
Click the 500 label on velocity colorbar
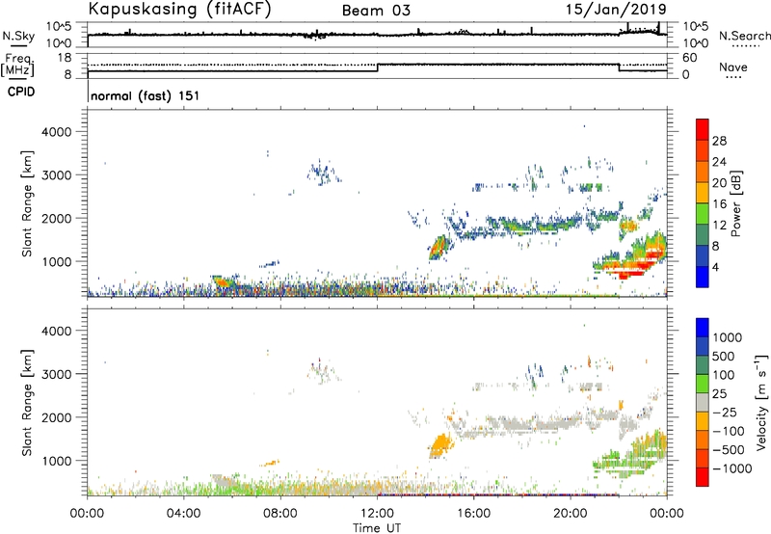(724, 356)
